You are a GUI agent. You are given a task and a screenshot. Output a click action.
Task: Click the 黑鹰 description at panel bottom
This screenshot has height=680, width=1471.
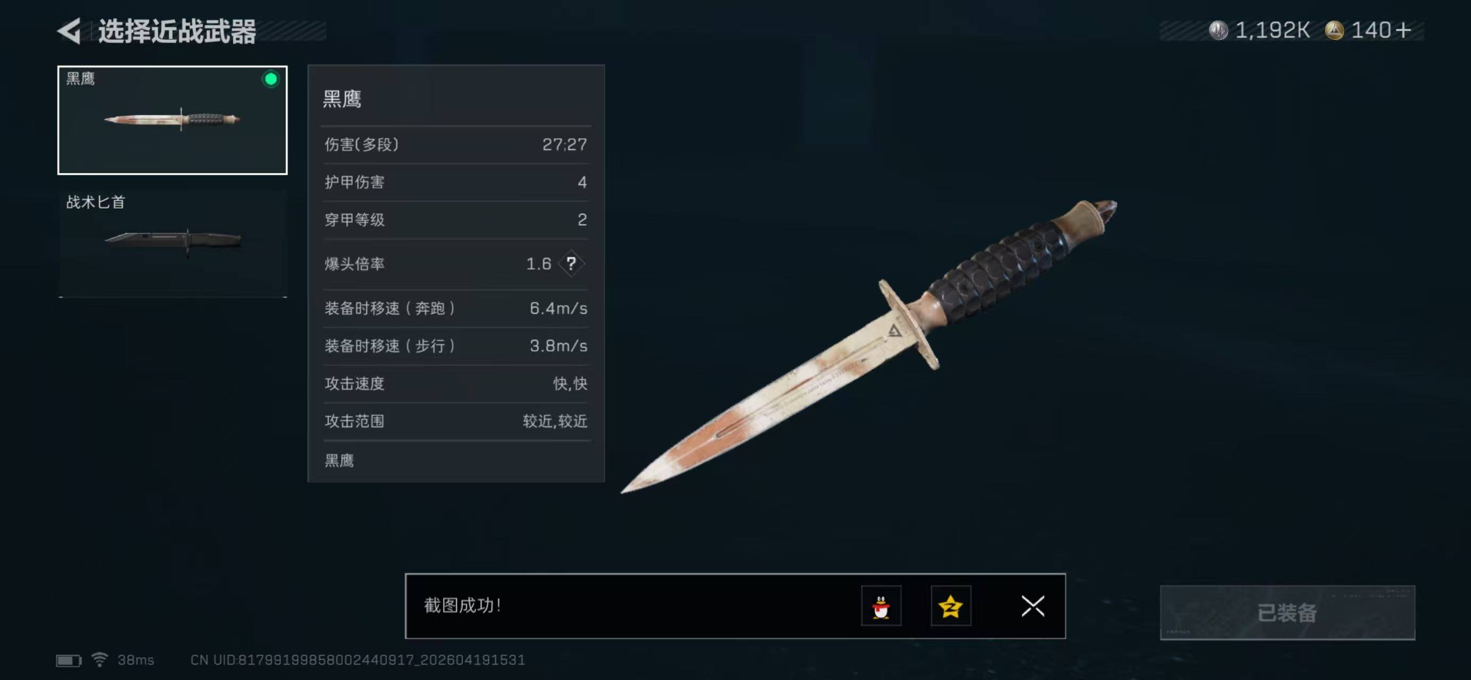339,460
